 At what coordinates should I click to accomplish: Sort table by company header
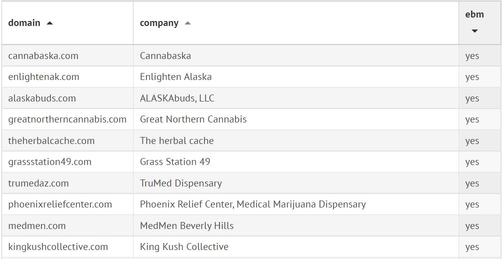click(159, 23)
